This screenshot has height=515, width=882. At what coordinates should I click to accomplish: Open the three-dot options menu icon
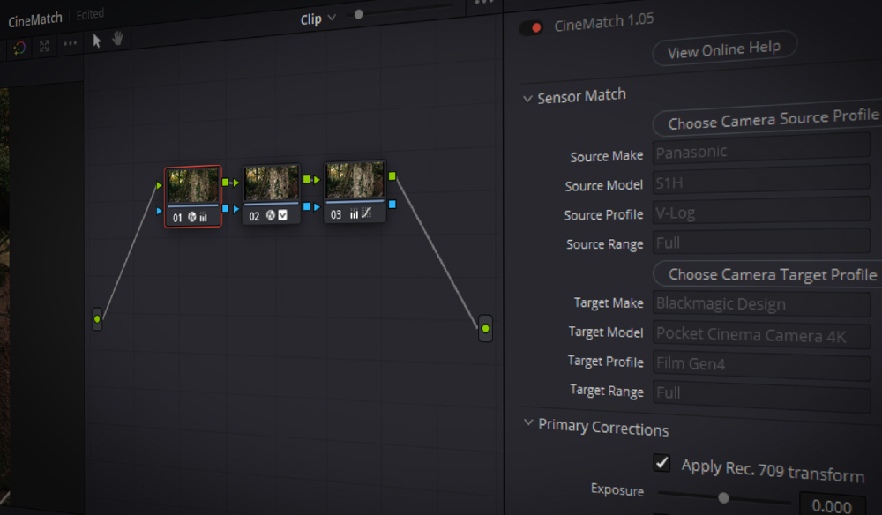(x=70, y=43)
